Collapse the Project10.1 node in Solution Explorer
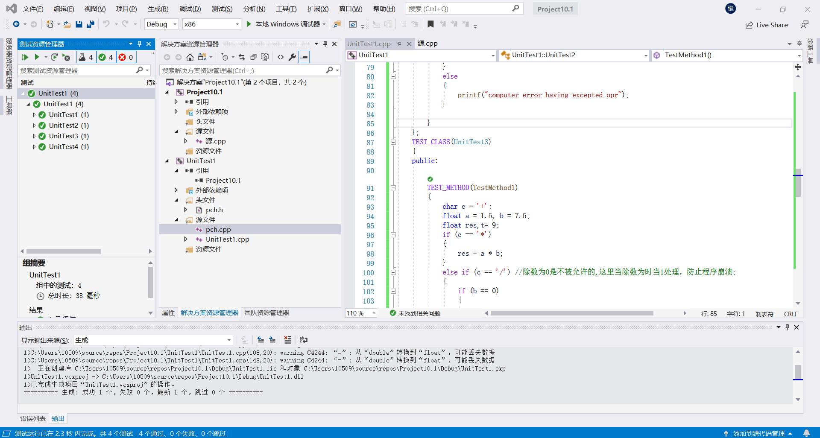 pyautogui.click(x=167, y=92)
